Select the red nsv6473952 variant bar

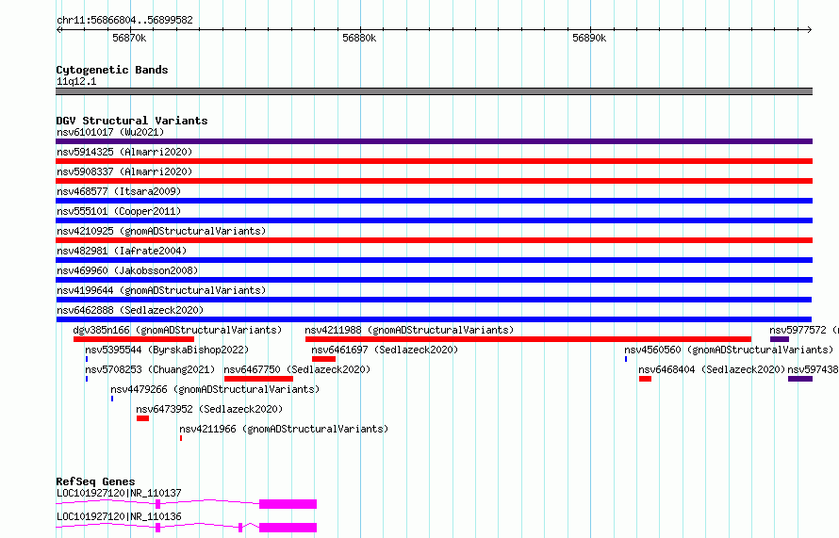142,418
